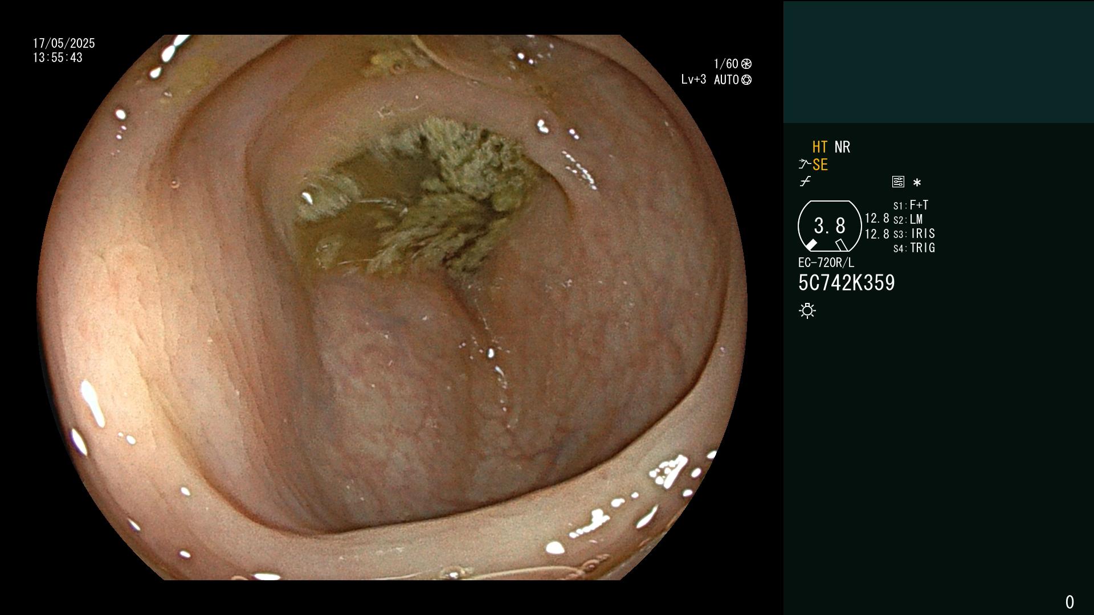Screen dimensions: 1094x615
Task: Click the S2: LM switch assignment
Action: (x=908, y=219)
